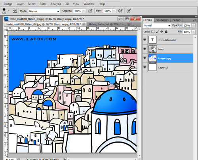Open the Select menu

click(32, 4)
